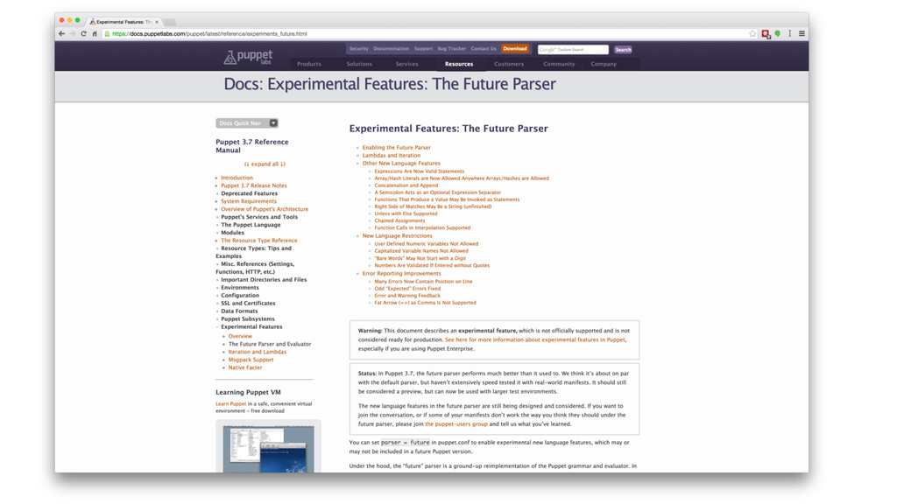897x504 pixels.
Task: Open the puppet-users group link
Action: pos(456,424)
